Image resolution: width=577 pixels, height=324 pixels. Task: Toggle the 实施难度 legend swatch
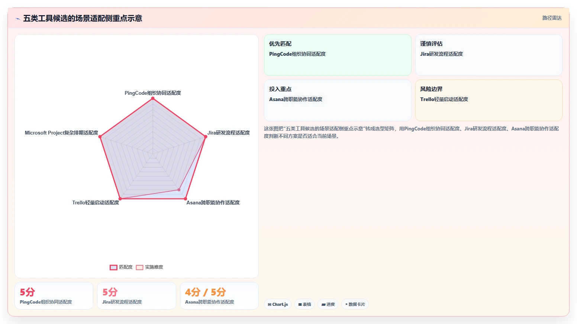coord(139,267)
